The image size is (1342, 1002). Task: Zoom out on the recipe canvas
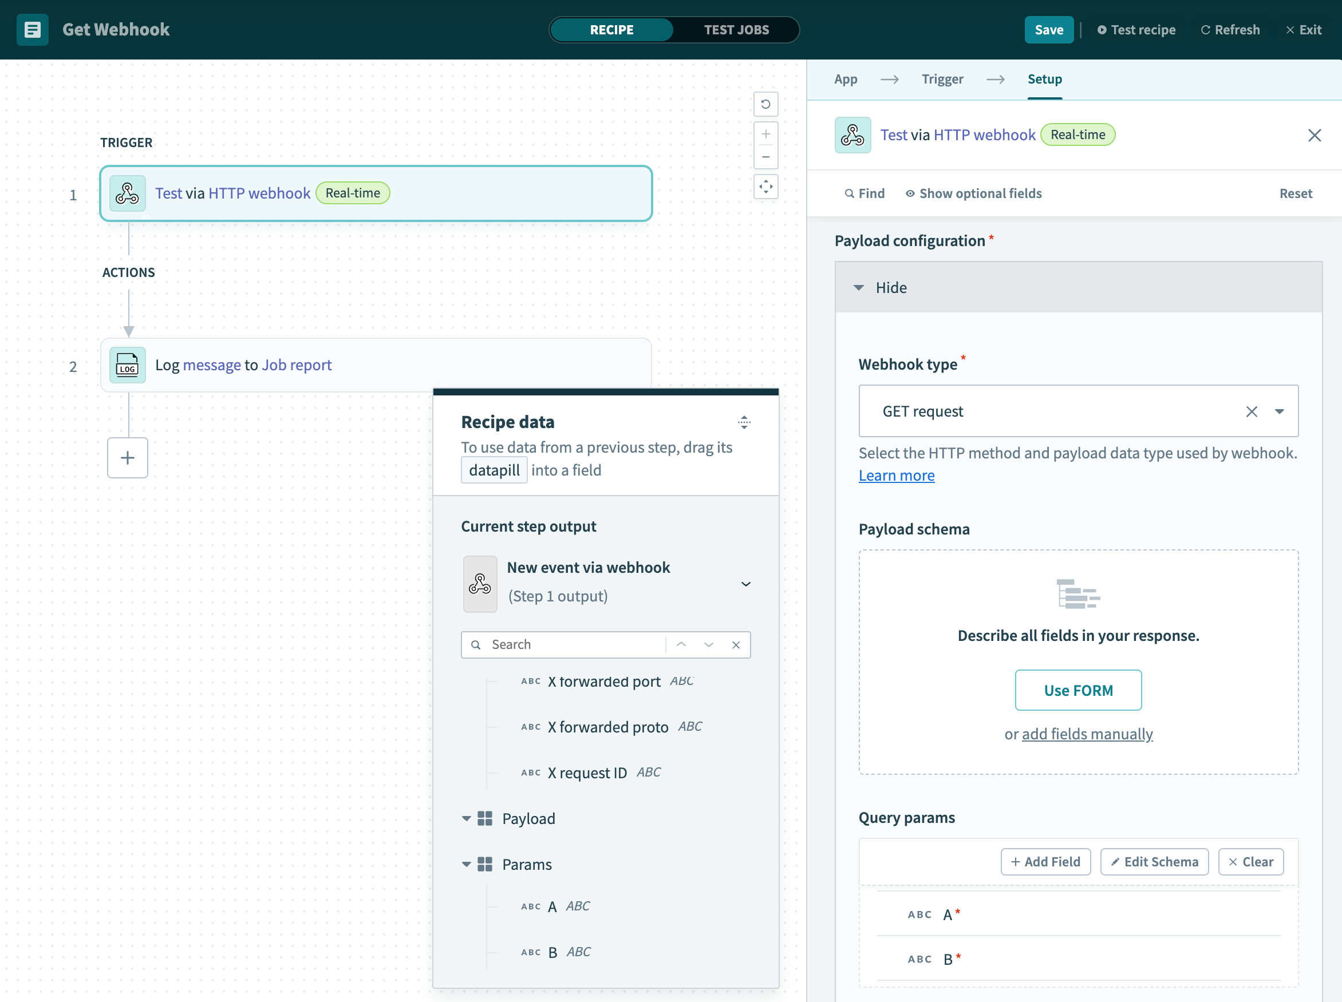pos(765,157)
